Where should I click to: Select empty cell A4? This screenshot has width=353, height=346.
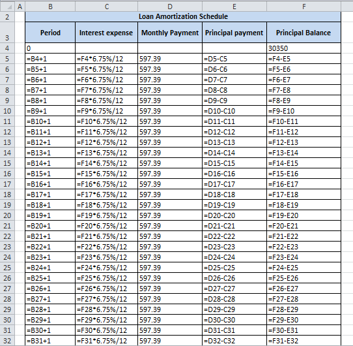tap(20, 48)
